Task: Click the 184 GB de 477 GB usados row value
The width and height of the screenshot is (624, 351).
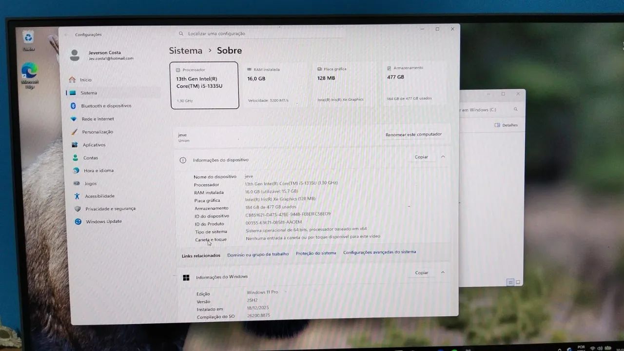Action: 271,207
